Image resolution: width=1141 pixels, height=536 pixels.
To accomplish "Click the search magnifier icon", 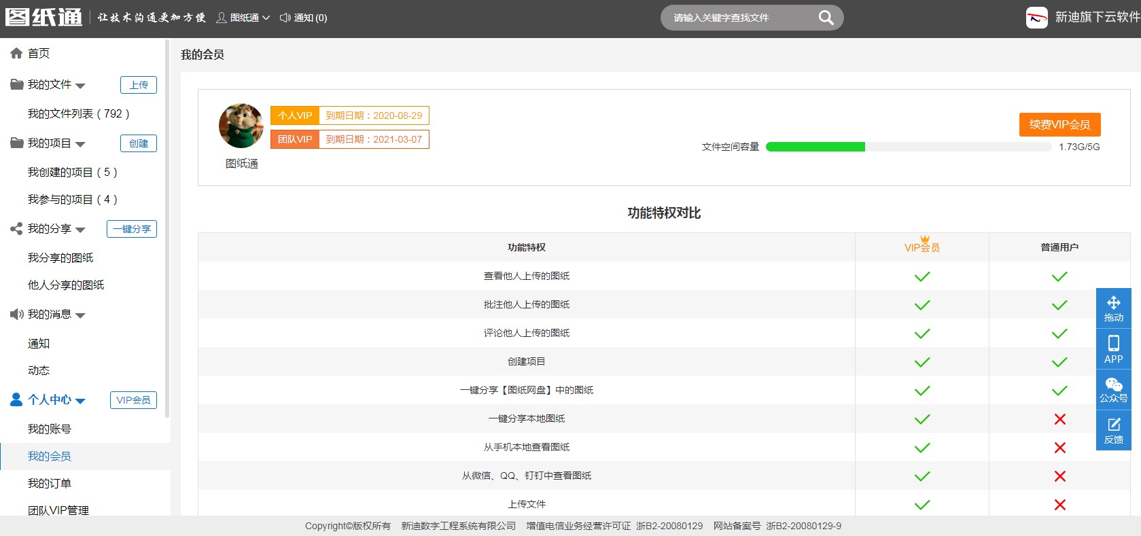I will click(x=826, y=18).
